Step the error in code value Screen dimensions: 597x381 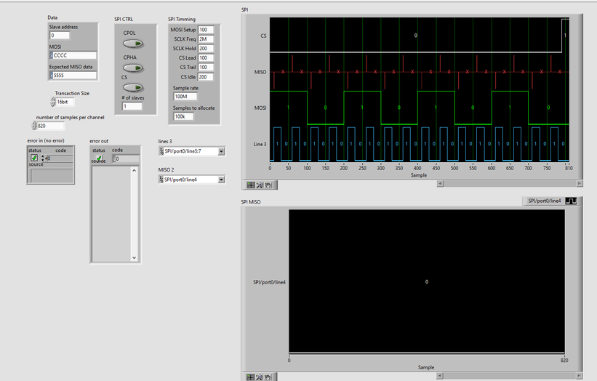pyautogui.click(x=43, y=158)
